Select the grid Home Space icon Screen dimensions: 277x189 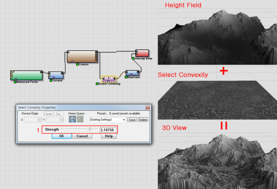(80, 119)
